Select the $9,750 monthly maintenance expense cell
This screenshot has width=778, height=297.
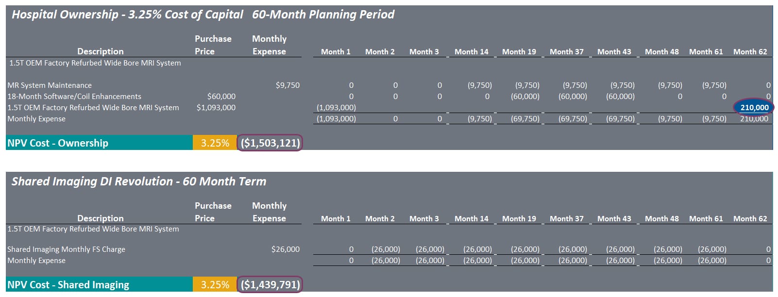[288, 85]
